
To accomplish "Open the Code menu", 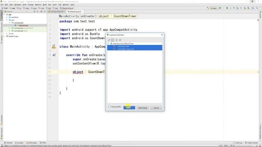I will tap(25, 4).
